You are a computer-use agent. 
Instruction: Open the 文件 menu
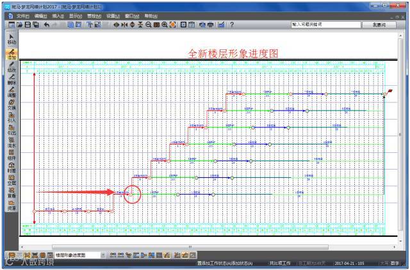[23, 16]
